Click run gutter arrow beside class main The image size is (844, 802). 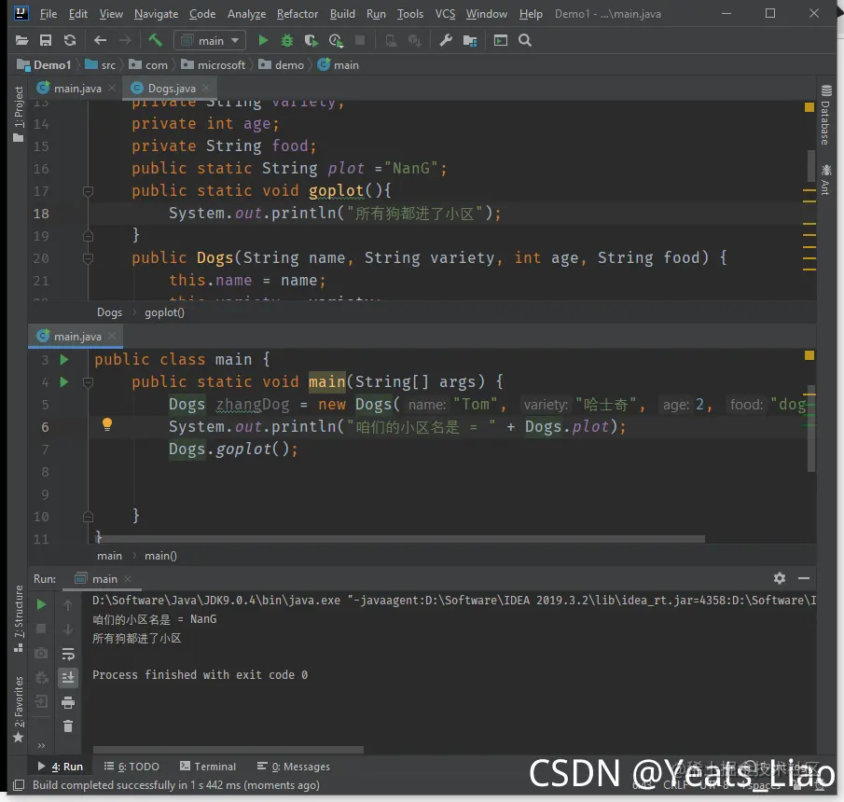64,360
